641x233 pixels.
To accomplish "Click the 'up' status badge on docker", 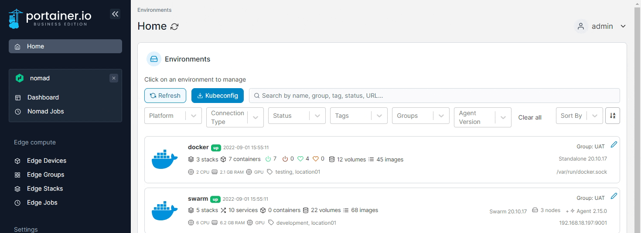I will [216, 147].
